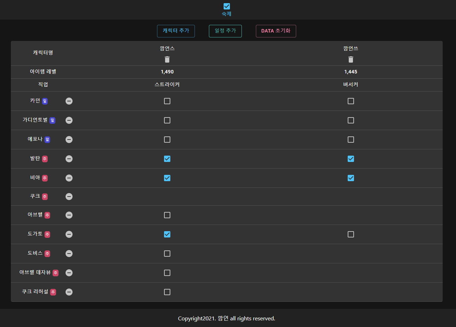Uncheck 비아 for 깜언쓰
The height and width of the screenshot is (327, 456).
pos(351,178)
